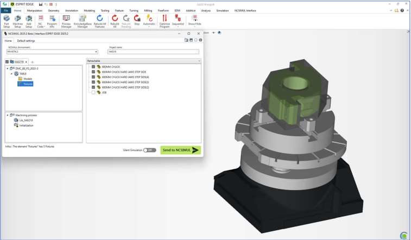Click Rebuild All Features
The height and width of the screenshot is (240, 411).
tap(99, 21)
